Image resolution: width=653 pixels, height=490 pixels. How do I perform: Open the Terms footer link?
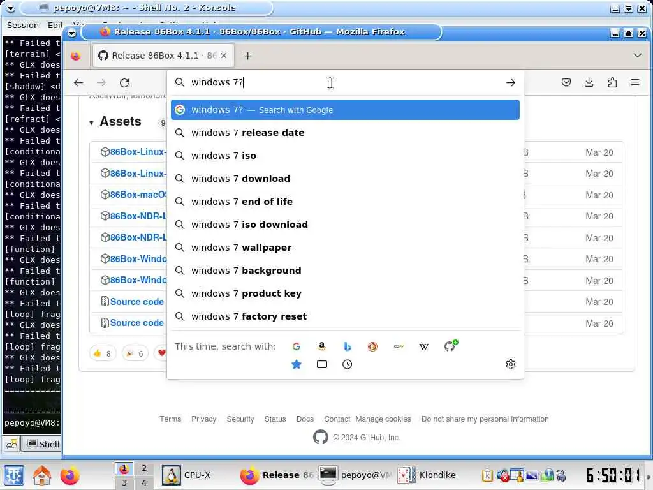170,419
